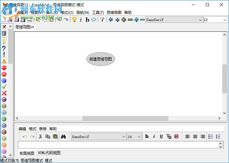Toggle italic in note editor

click(154, 136)
